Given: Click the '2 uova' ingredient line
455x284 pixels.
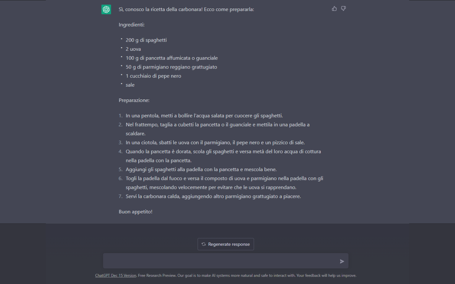Looking at the screenshot, I should [133, 49].
